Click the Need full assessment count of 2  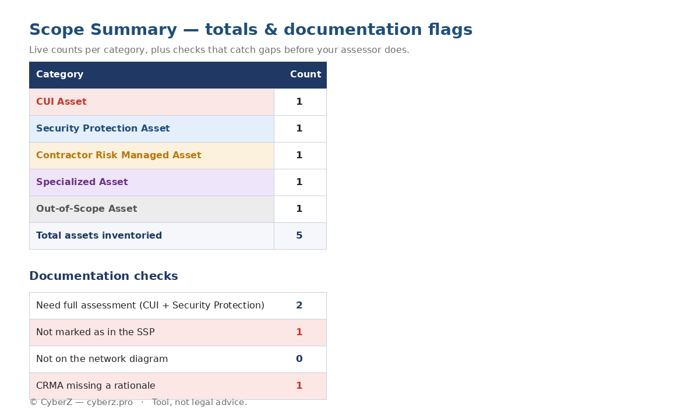(x=300, y=306)
